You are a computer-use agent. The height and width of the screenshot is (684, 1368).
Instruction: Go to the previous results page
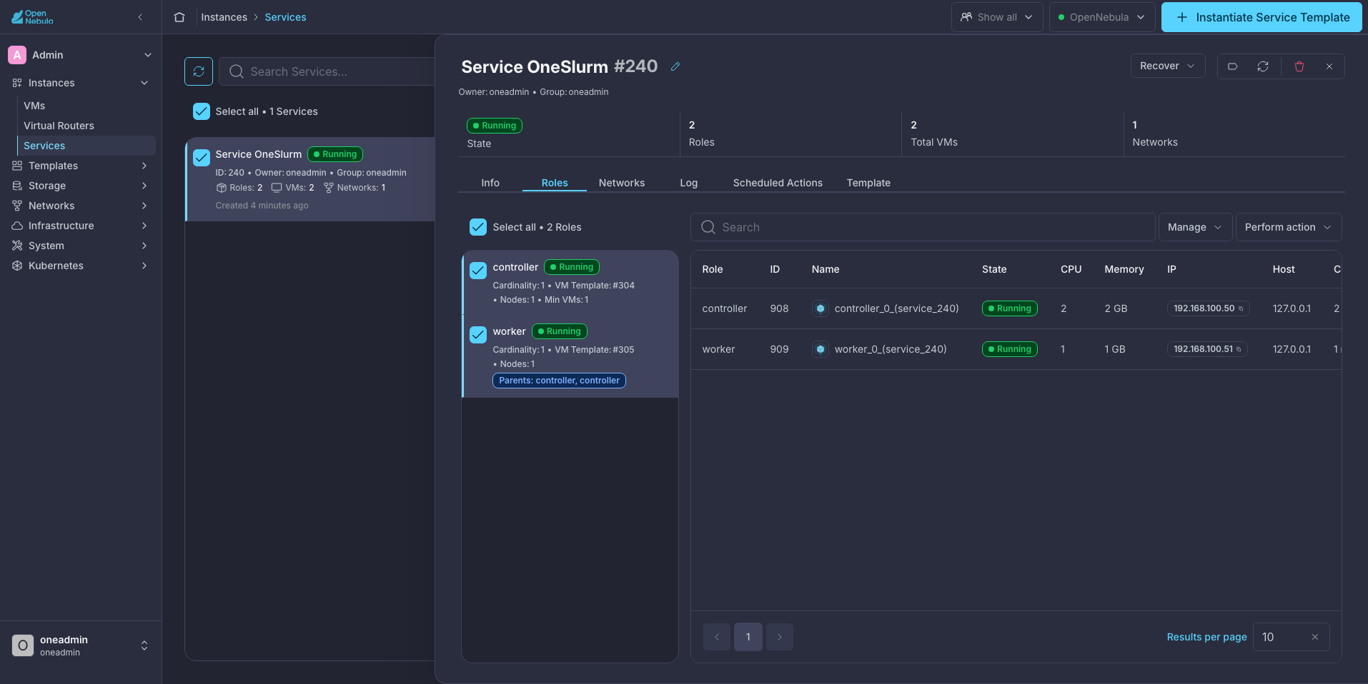(717, 637)
